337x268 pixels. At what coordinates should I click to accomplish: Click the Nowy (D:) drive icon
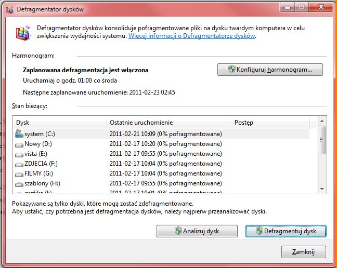20,144
